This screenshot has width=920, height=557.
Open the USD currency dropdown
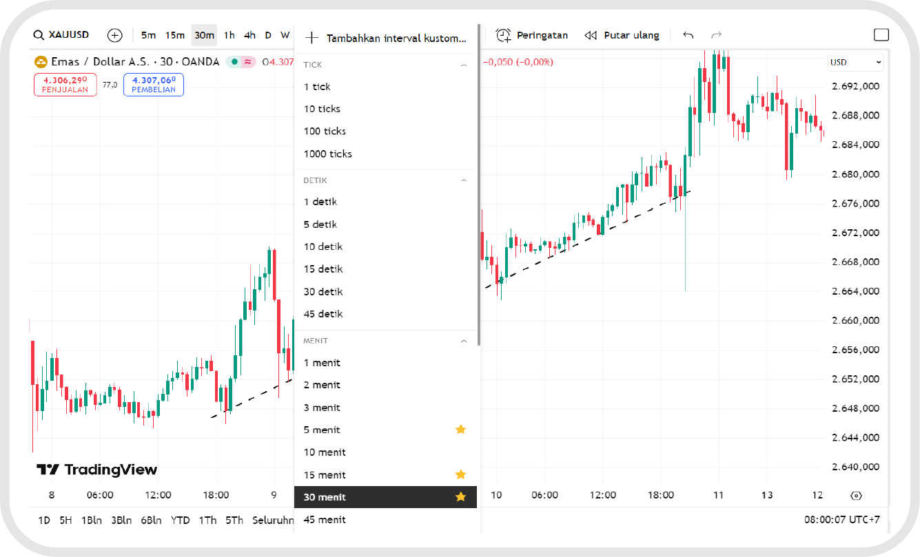tap(855, 62)
